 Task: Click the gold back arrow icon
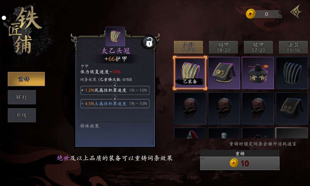pos(296,12)
